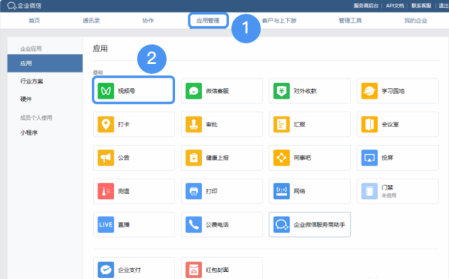The width and height of the screenshot is (449, 279).
Task: Open the 打卡 location pin icon
Action: 106,124
